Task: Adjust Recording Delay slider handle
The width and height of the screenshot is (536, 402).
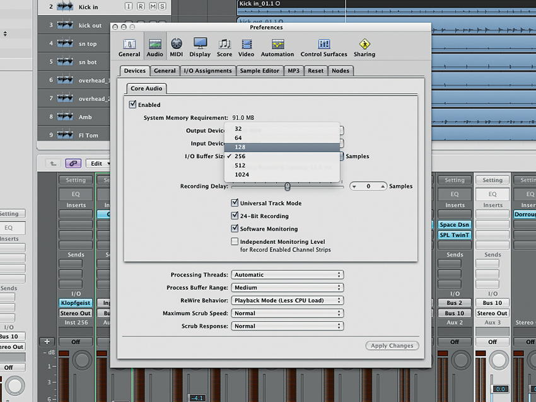Action: click(288, 186)
